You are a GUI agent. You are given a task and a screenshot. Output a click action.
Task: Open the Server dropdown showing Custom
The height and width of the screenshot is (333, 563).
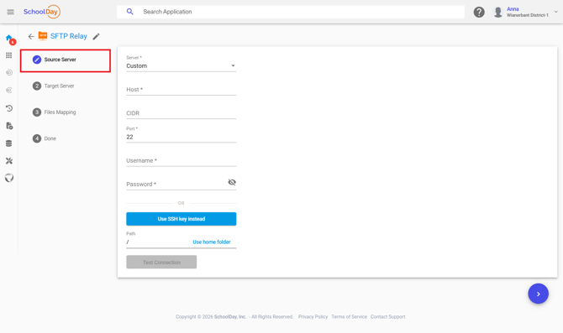(x=181, y=66)
